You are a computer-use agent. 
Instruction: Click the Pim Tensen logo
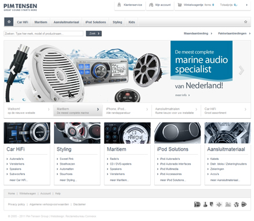coord(20,7)
